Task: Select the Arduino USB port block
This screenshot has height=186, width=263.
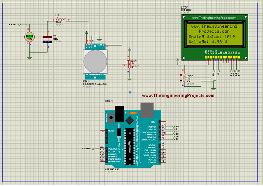Action: coord(147,110)
